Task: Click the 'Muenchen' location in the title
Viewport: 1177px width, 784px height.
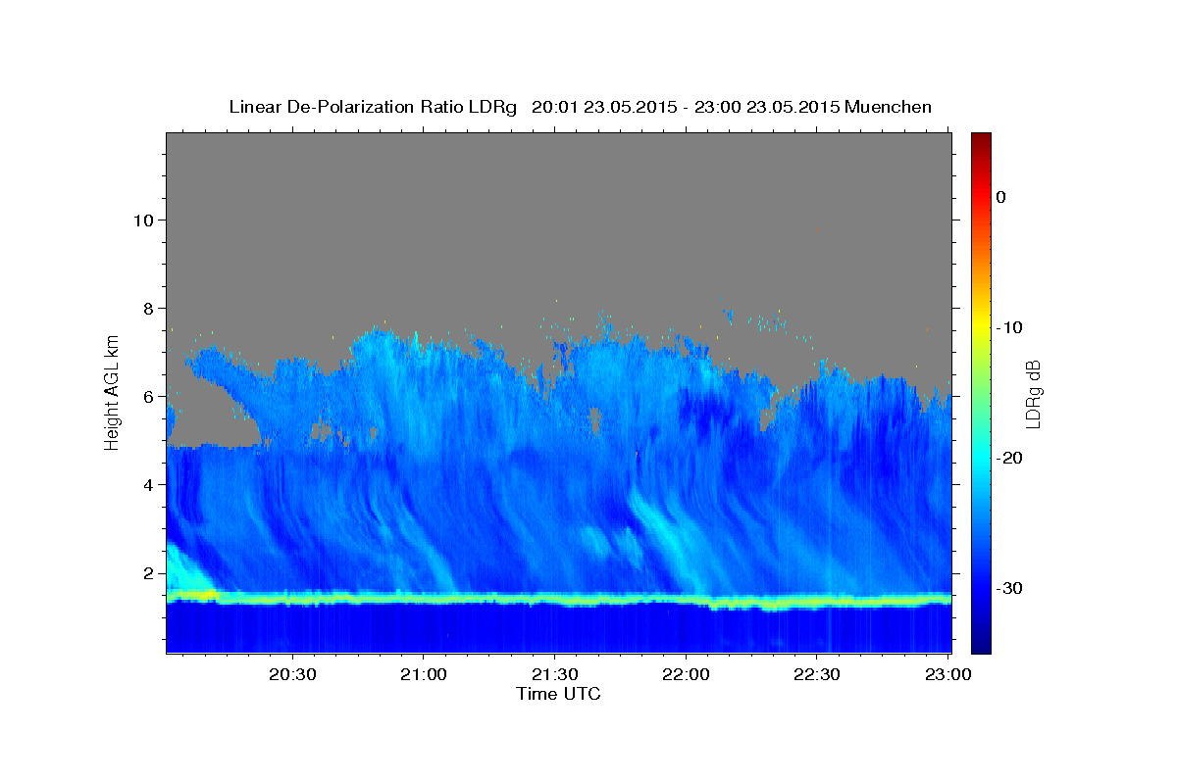Action: coord(889,107)
